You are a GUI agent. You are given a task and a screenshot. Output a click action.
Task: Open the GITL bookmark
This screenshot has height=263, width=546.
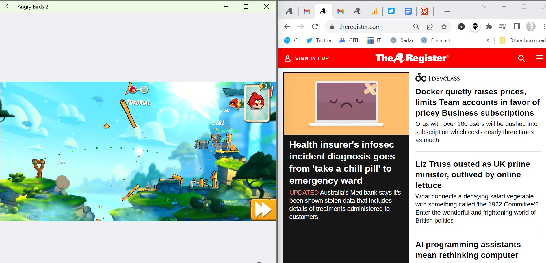(349, 40)
